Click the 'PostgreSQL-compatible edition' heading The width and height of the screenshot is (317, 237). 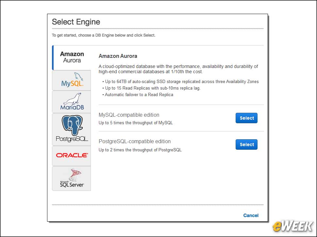135,141
